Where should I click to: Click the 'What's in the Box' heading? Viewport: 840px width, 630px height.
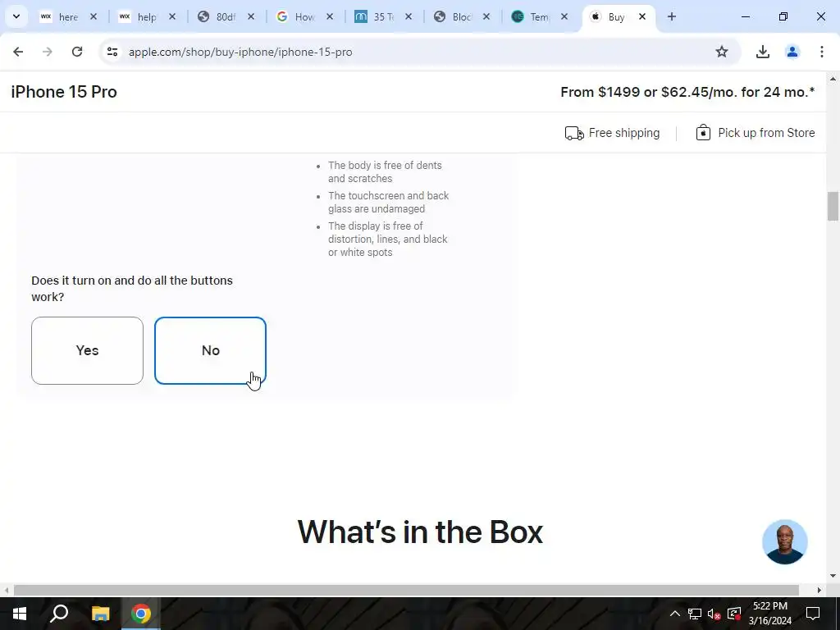tap(420, 532)
